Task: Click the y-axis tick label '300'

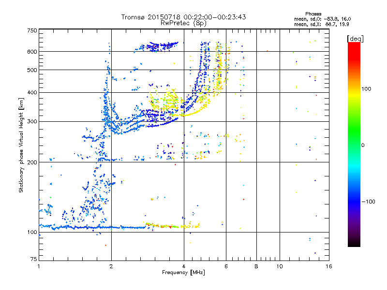Action: tap(32, 122)
